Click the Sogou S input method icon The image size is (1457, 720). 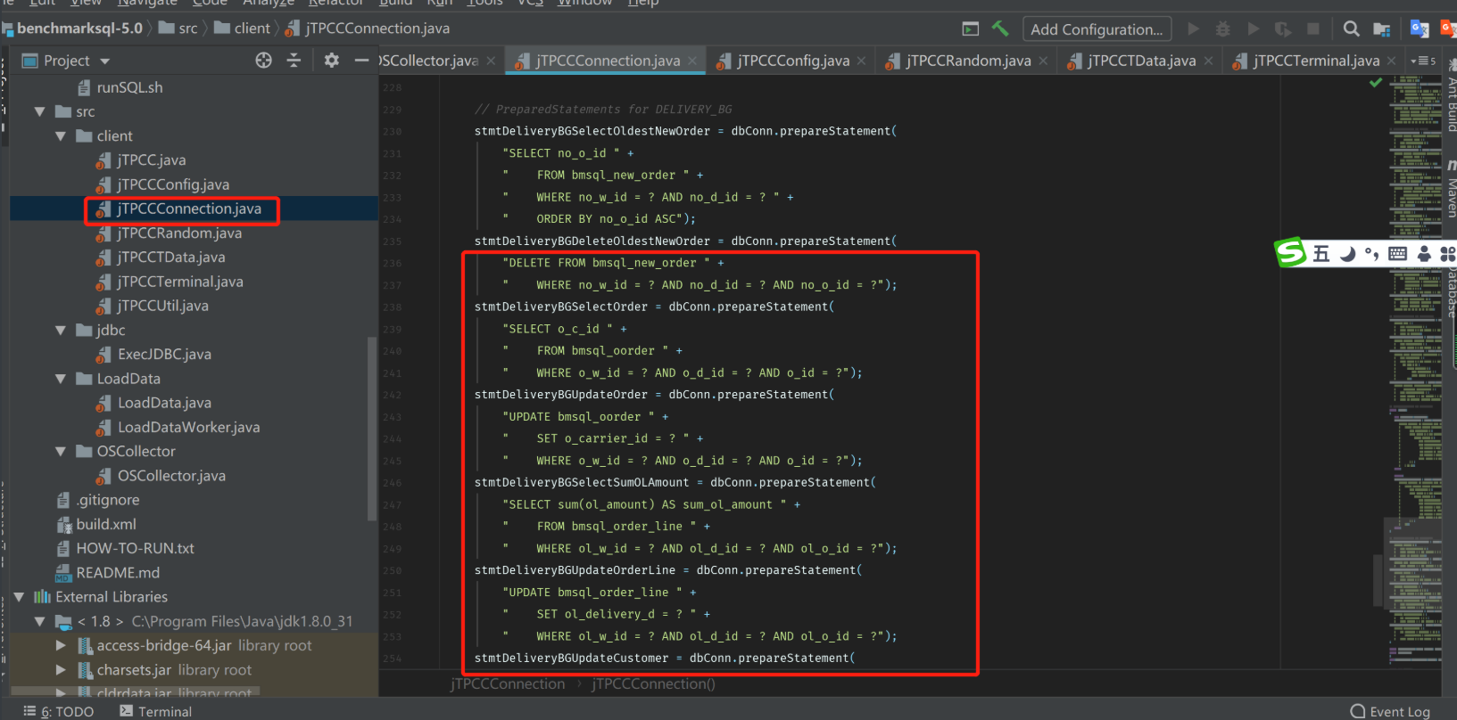(1290, 253)
